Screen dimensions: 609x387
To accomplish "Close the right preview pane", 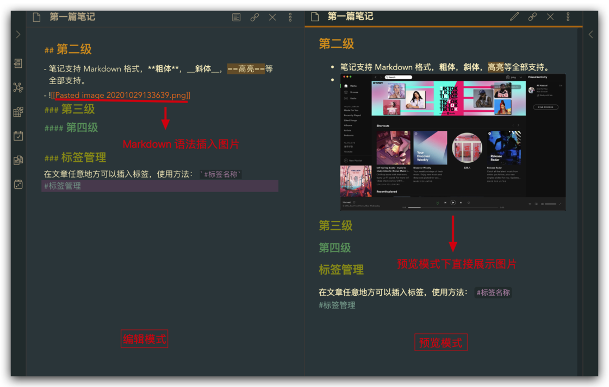I will [550, 16].
